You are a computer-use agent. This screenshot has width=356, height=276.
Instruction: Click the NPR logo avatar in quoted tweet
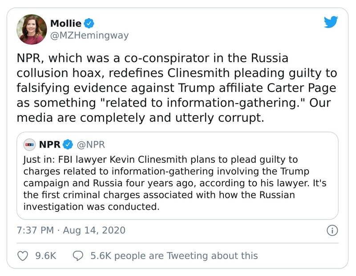click(30, 144)
